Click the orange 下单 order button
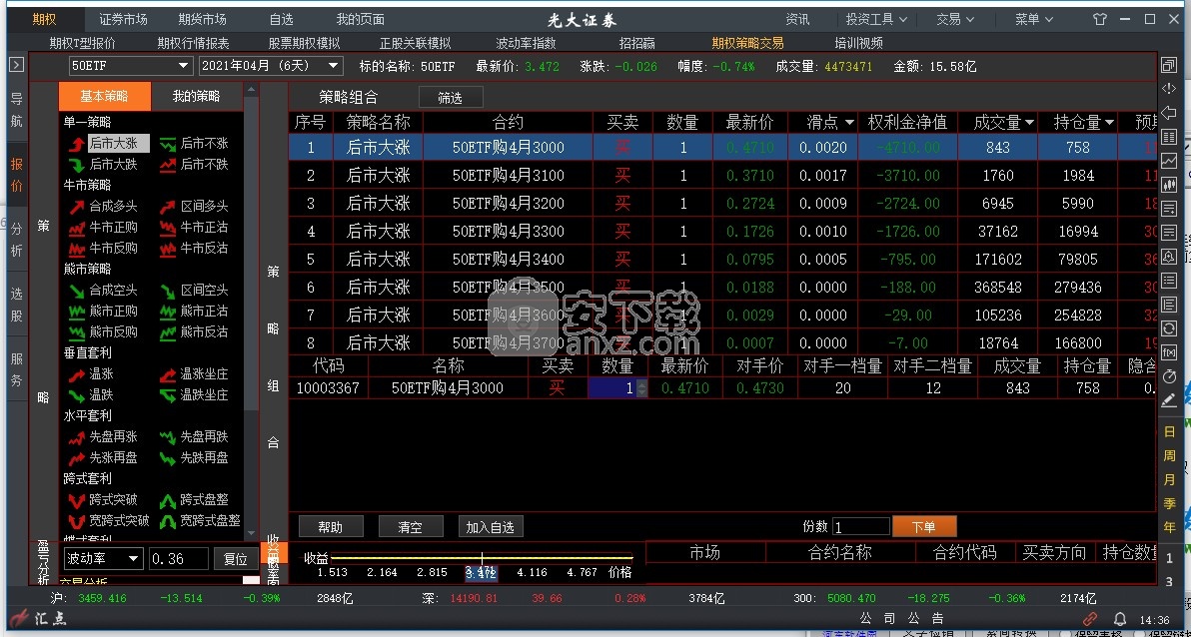The height and width of the screenshot is (637, 1191). (x=923, y=526)
